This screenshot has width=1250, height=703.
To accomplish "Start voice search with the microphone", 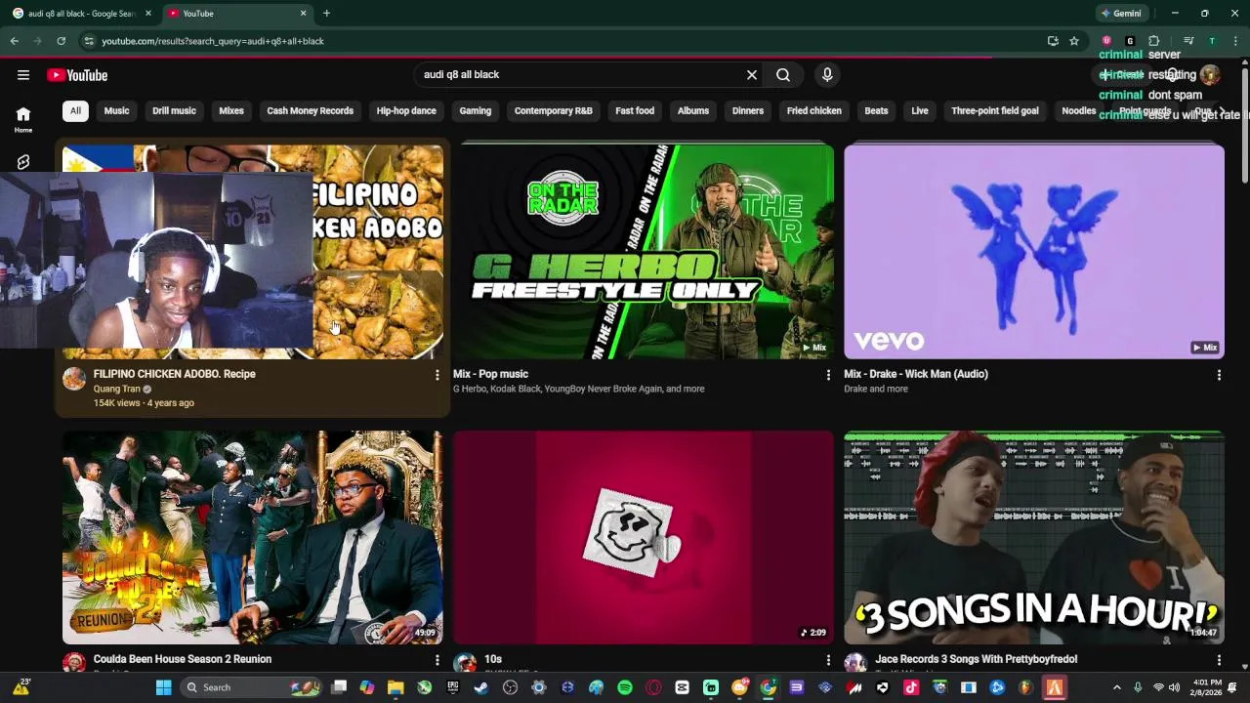I will [x=827, y=75].
